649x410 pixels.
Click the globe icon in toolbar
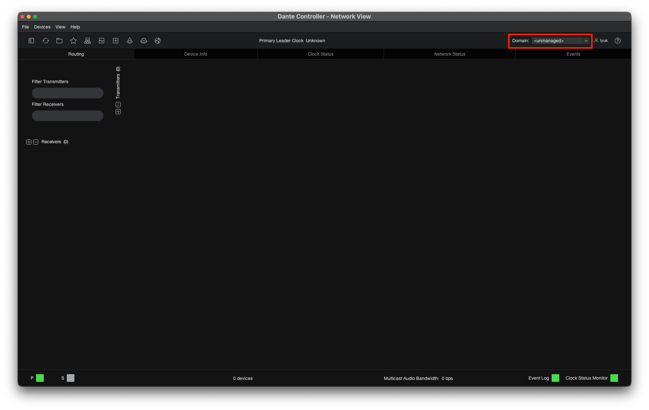(x=158, y=41)
